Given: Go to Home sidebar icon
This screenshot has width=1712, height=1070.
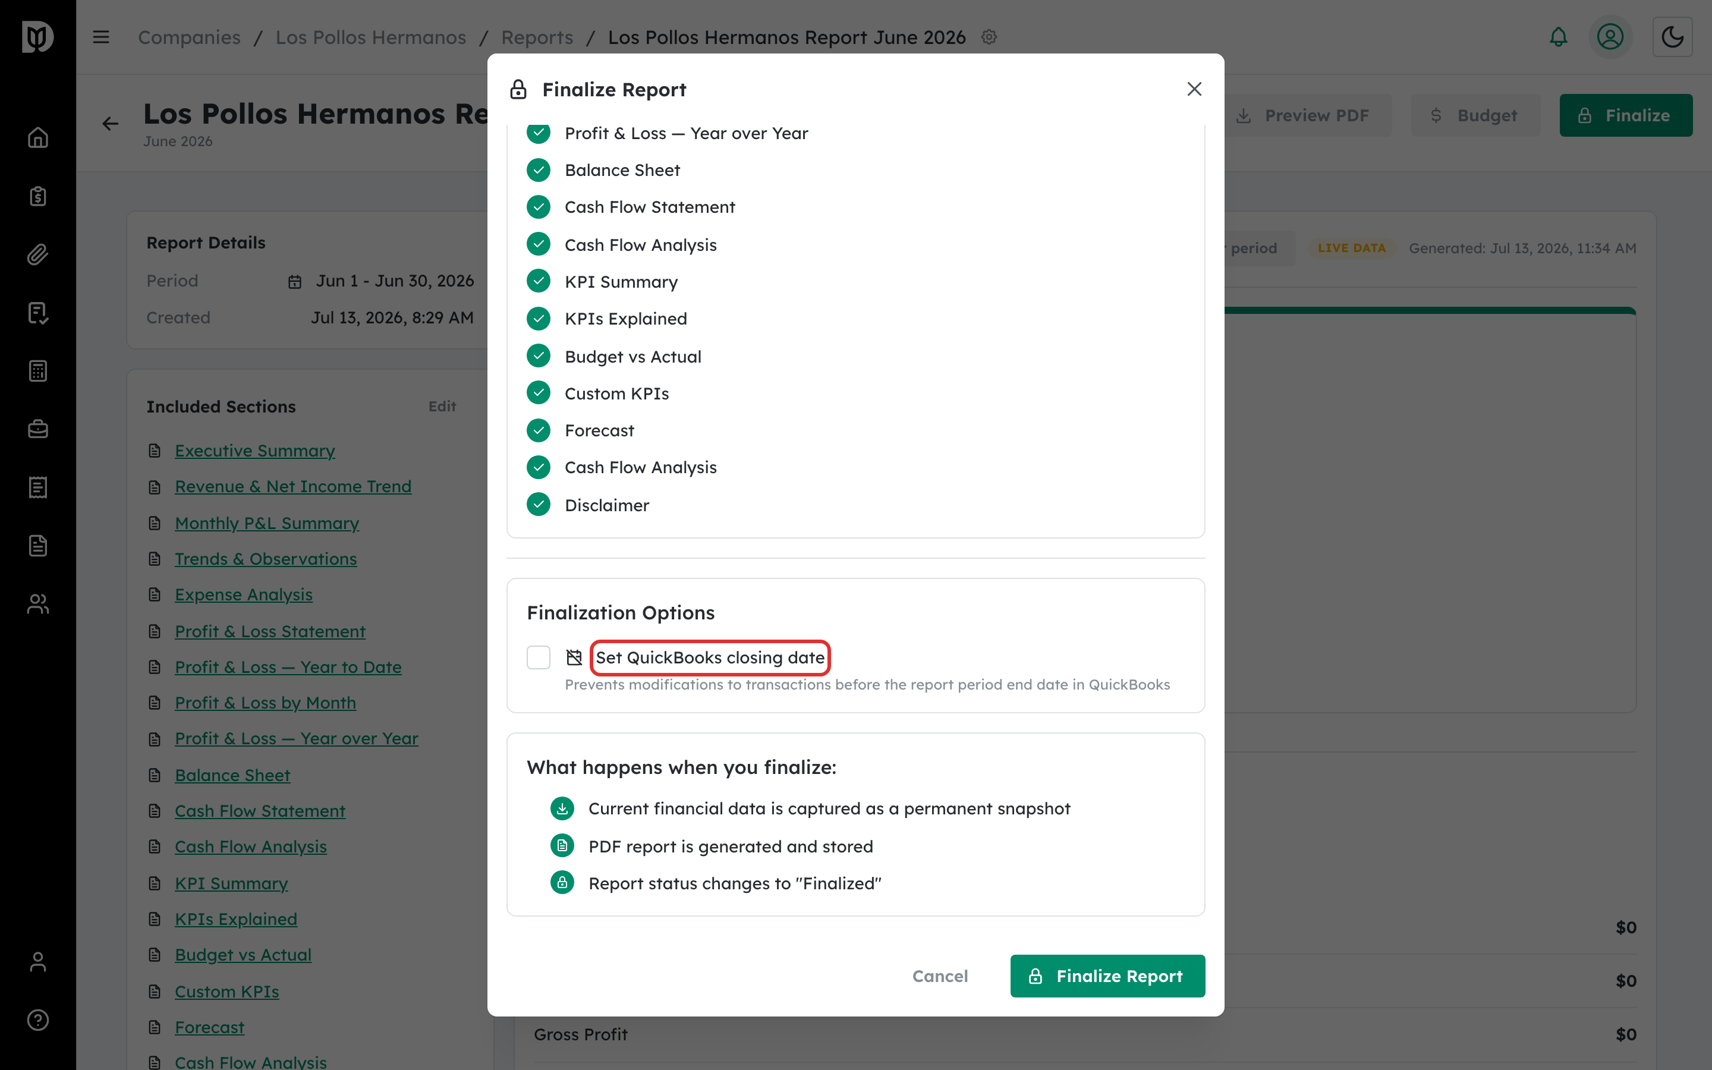Looking at the screenshot, I should pos(37,137).
